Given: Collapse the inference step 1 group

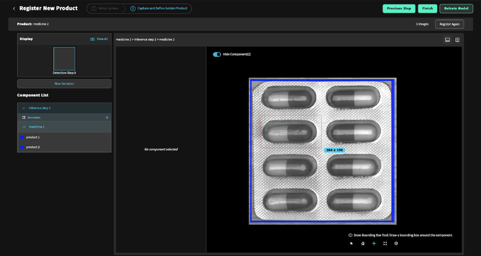Looking at the screenshot, I should click(x=23, y=108).
